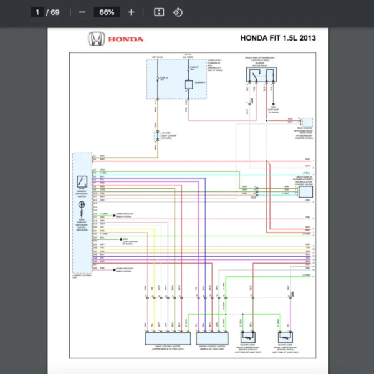Click the zoom out minus button
The height and width of the screenshot is (374, 374).
coord(82,12)
